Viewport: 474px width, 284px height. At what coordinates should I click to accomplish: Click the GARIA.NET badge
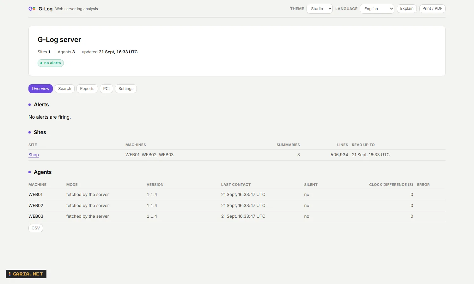click(x=26, y=274)
